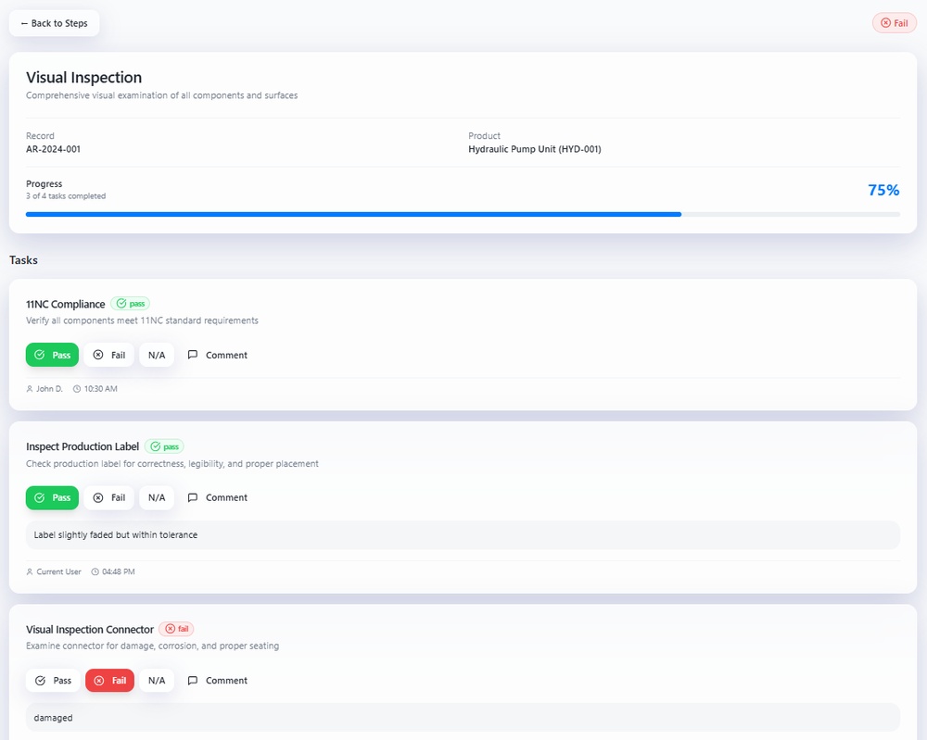Click the comment icon under Visual Inspection Connector
Image resolution: width=927 pixels, height=740 pixels.
(193, 681)
